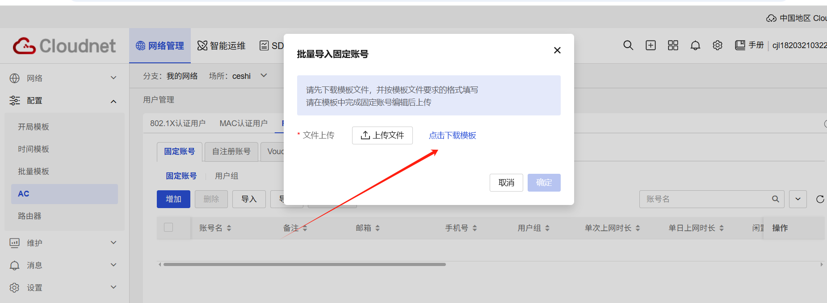Open the 智能运维 top menu

tap(222, 46)
